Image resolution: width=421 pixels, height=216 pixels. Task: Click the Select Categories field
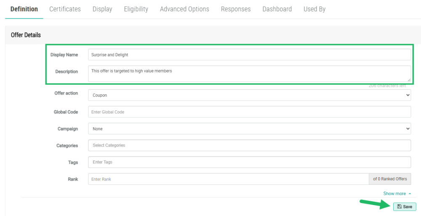coord(249,145)
